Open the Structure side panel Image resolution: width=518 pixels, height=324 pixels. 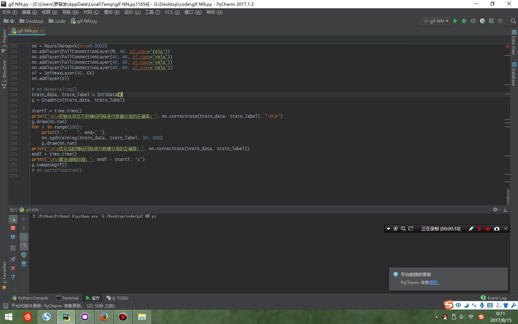4,74
